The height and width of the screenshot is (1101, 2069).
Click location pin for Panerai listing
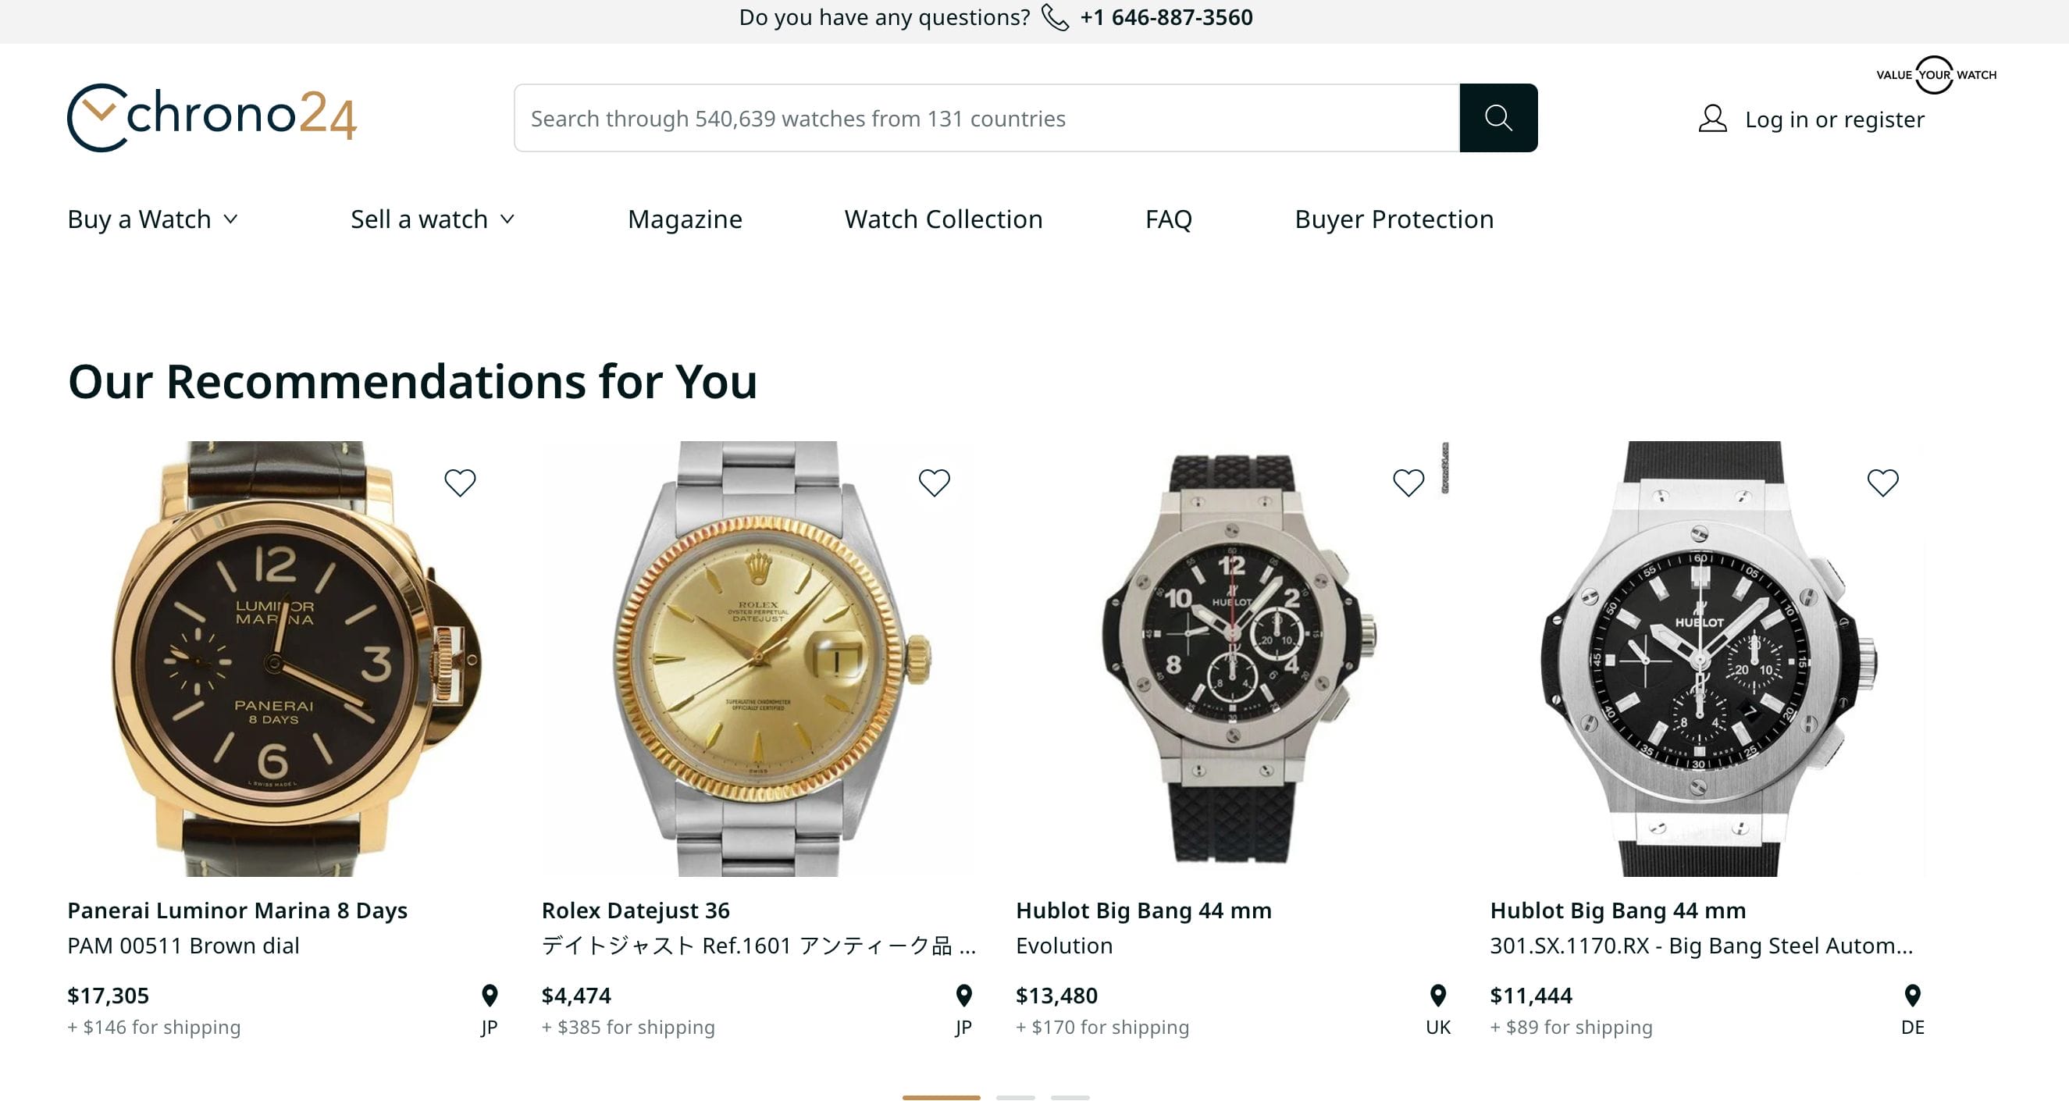pos(489,996)
